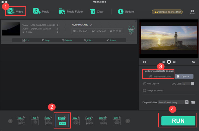Viewport: 199px width, 131px height.
Task: Choose the MP4 HEVC format preset
Action: 21,121
